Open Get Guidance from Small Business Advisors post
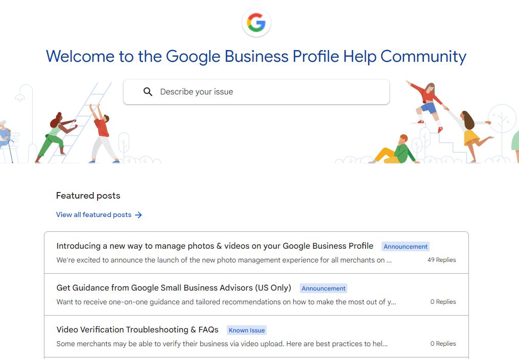This screenshot has height=359, width=519. click(x=174, y=288)
